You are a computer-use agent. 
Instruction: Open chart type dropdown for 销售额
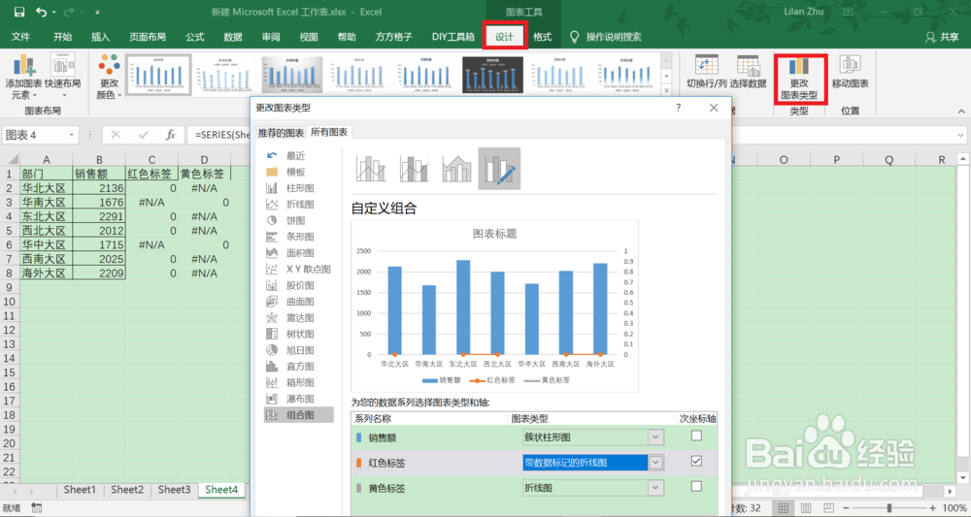coord(655,437)
